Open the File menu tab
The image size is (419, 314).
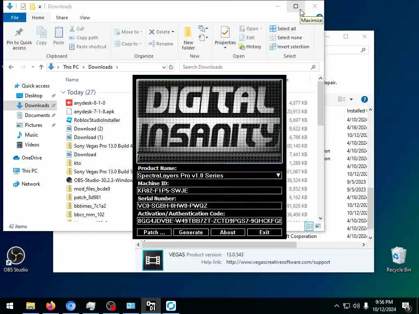pos(15,18)
